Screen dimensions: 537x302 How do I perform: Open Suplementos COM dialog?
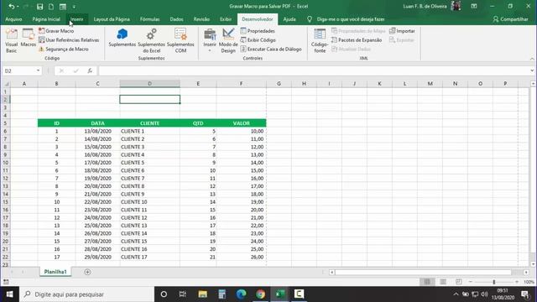click(x=180, y=41)
